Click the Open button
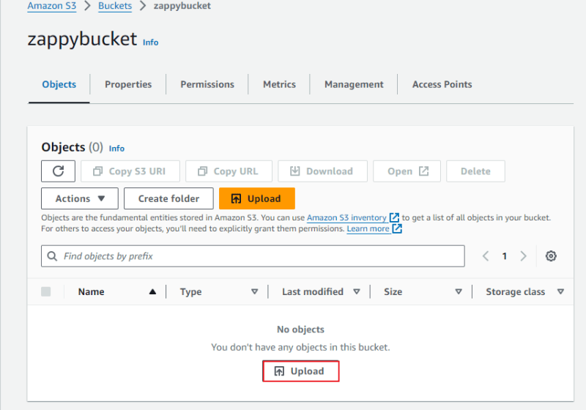 point(407,171)
